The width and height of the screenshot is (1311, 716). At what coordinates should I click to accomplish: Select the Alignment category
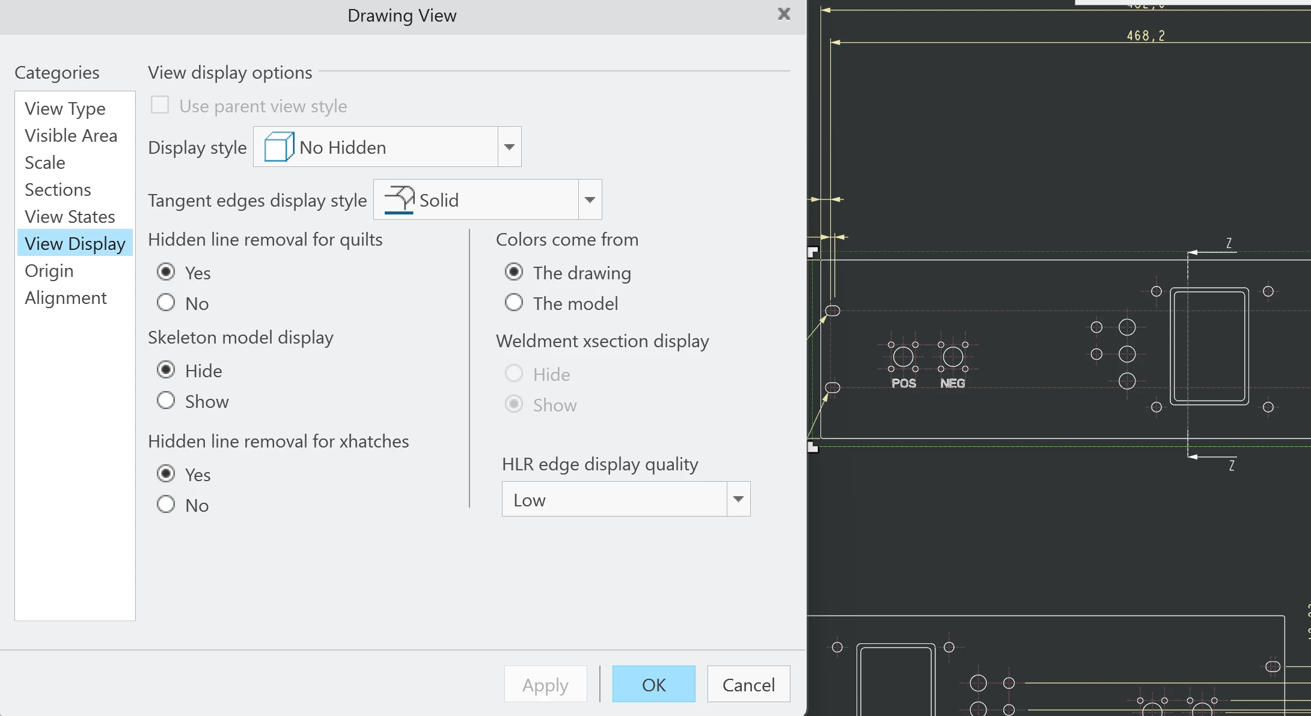coord(66,298)
